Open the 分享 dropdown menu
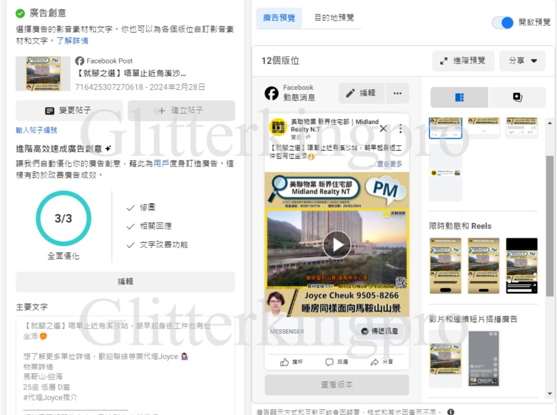Viewport: 557px width, 415px height. click(x=522, y=61)
